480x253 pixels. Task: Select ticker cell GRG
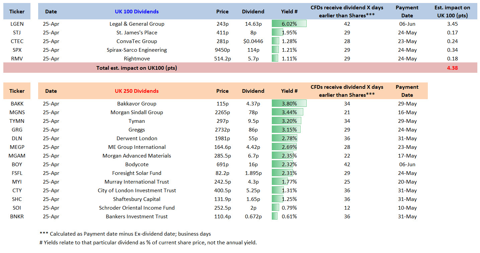coord(17,130)
